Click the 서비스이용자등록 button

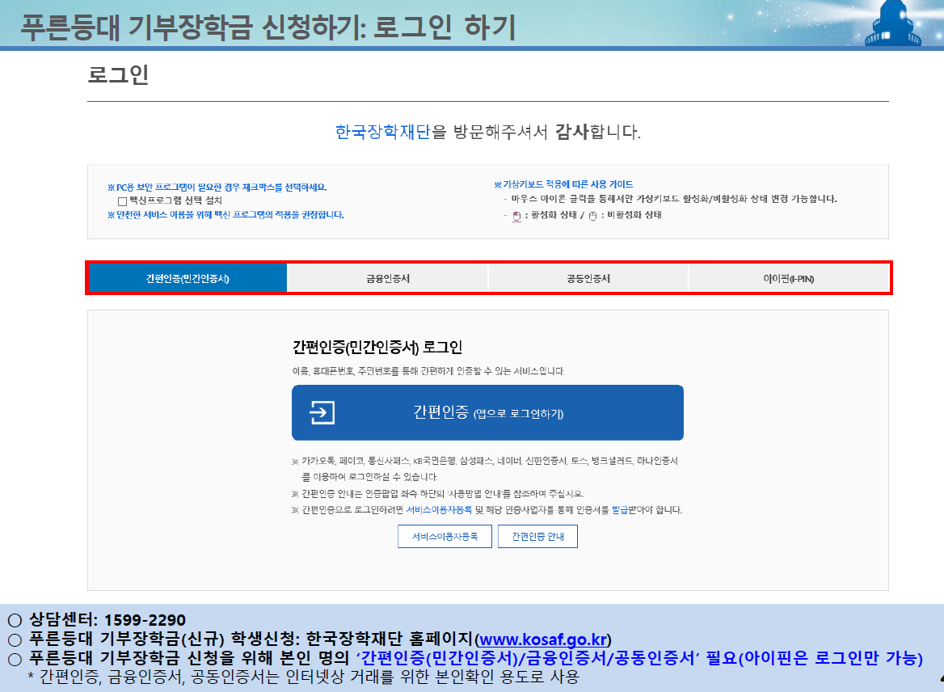coord(444,536)
